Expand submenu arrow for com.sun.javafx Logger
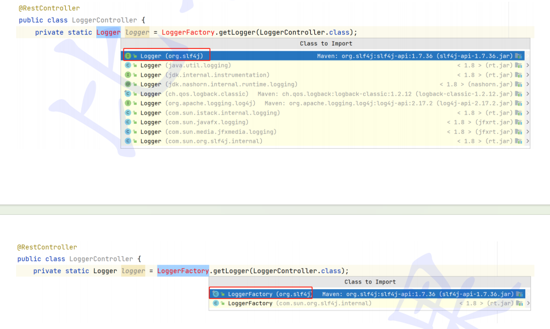This screenshot has width=550, height=329. 527,122
